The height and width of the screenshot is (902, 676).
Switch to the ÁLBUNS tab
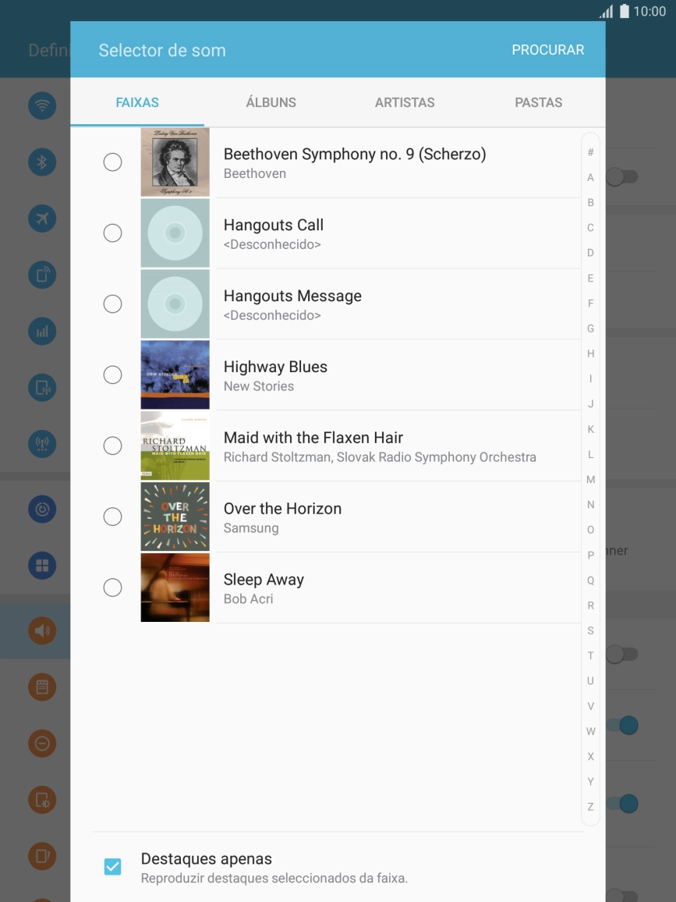pos(271,102)
